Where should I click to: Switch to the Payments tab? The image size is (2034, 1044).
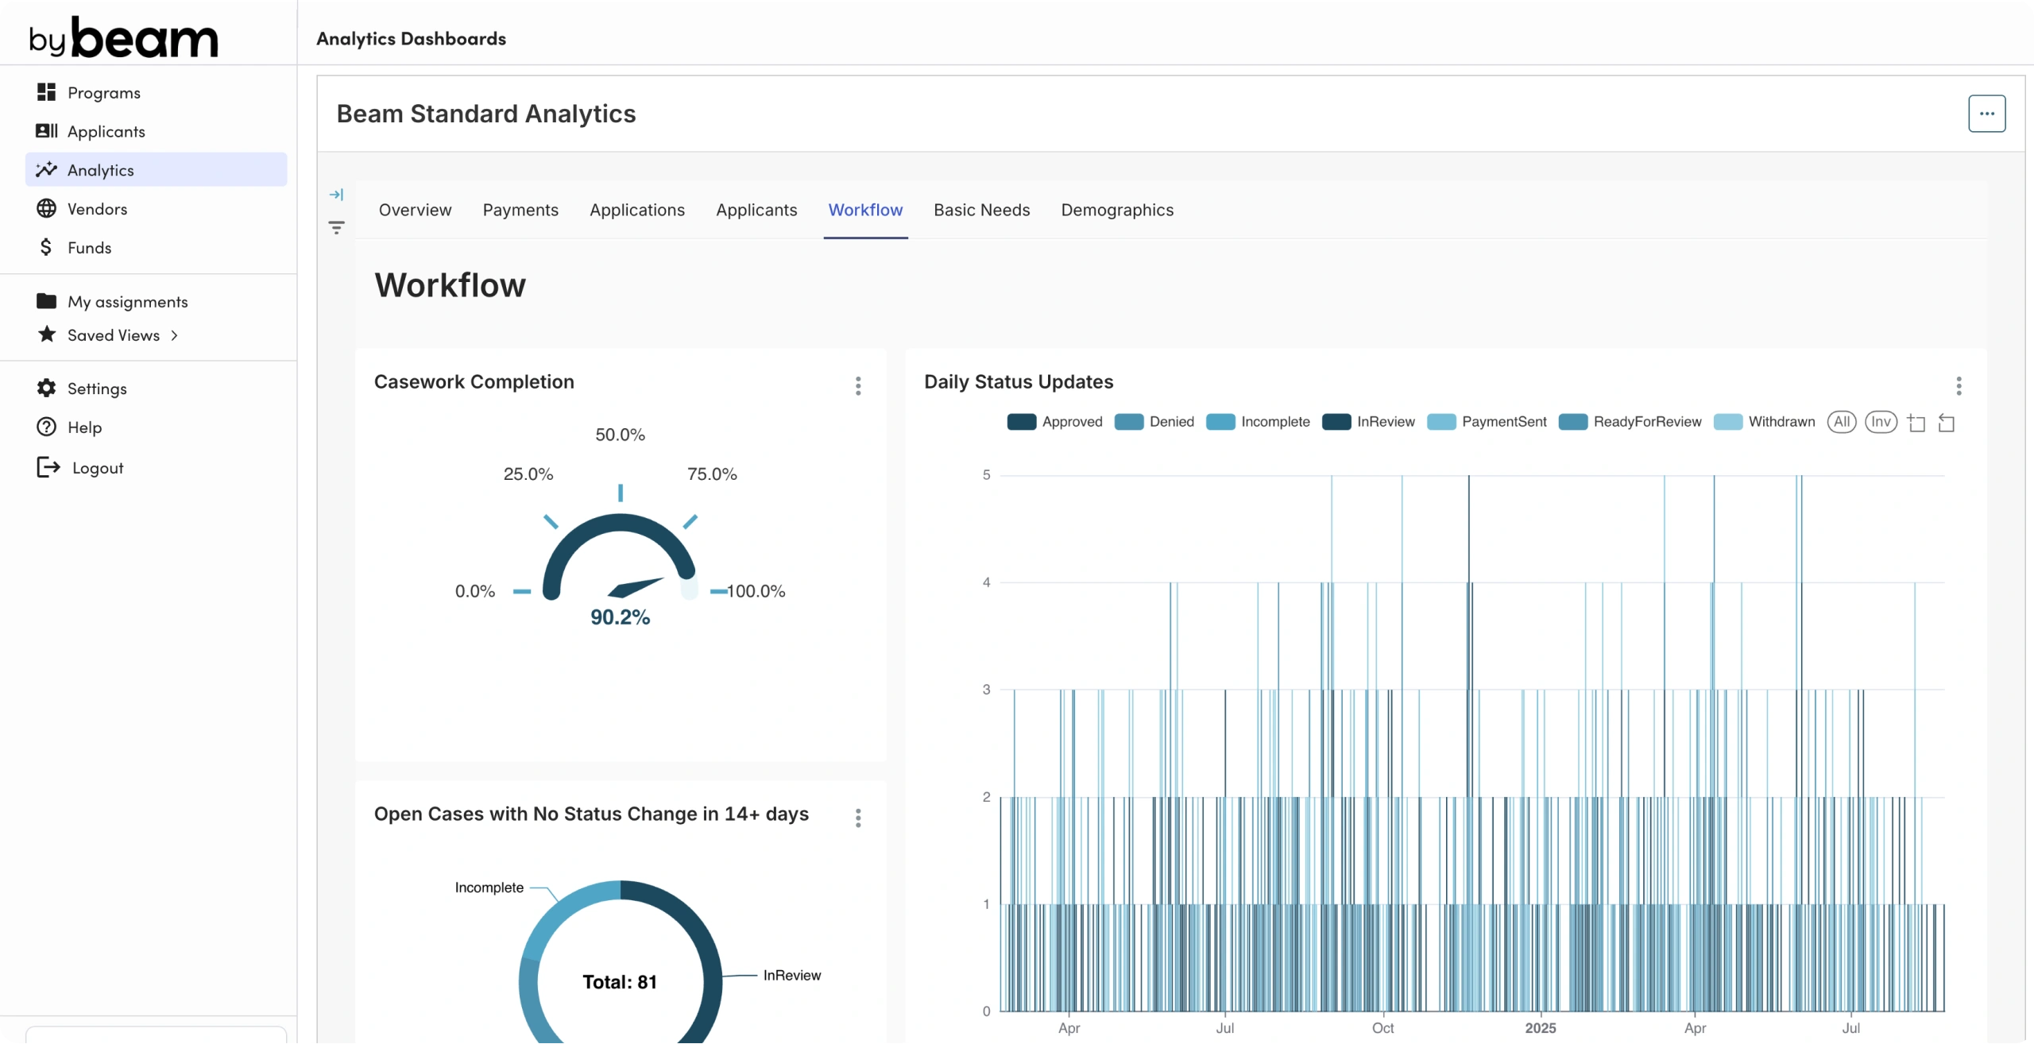520,210
